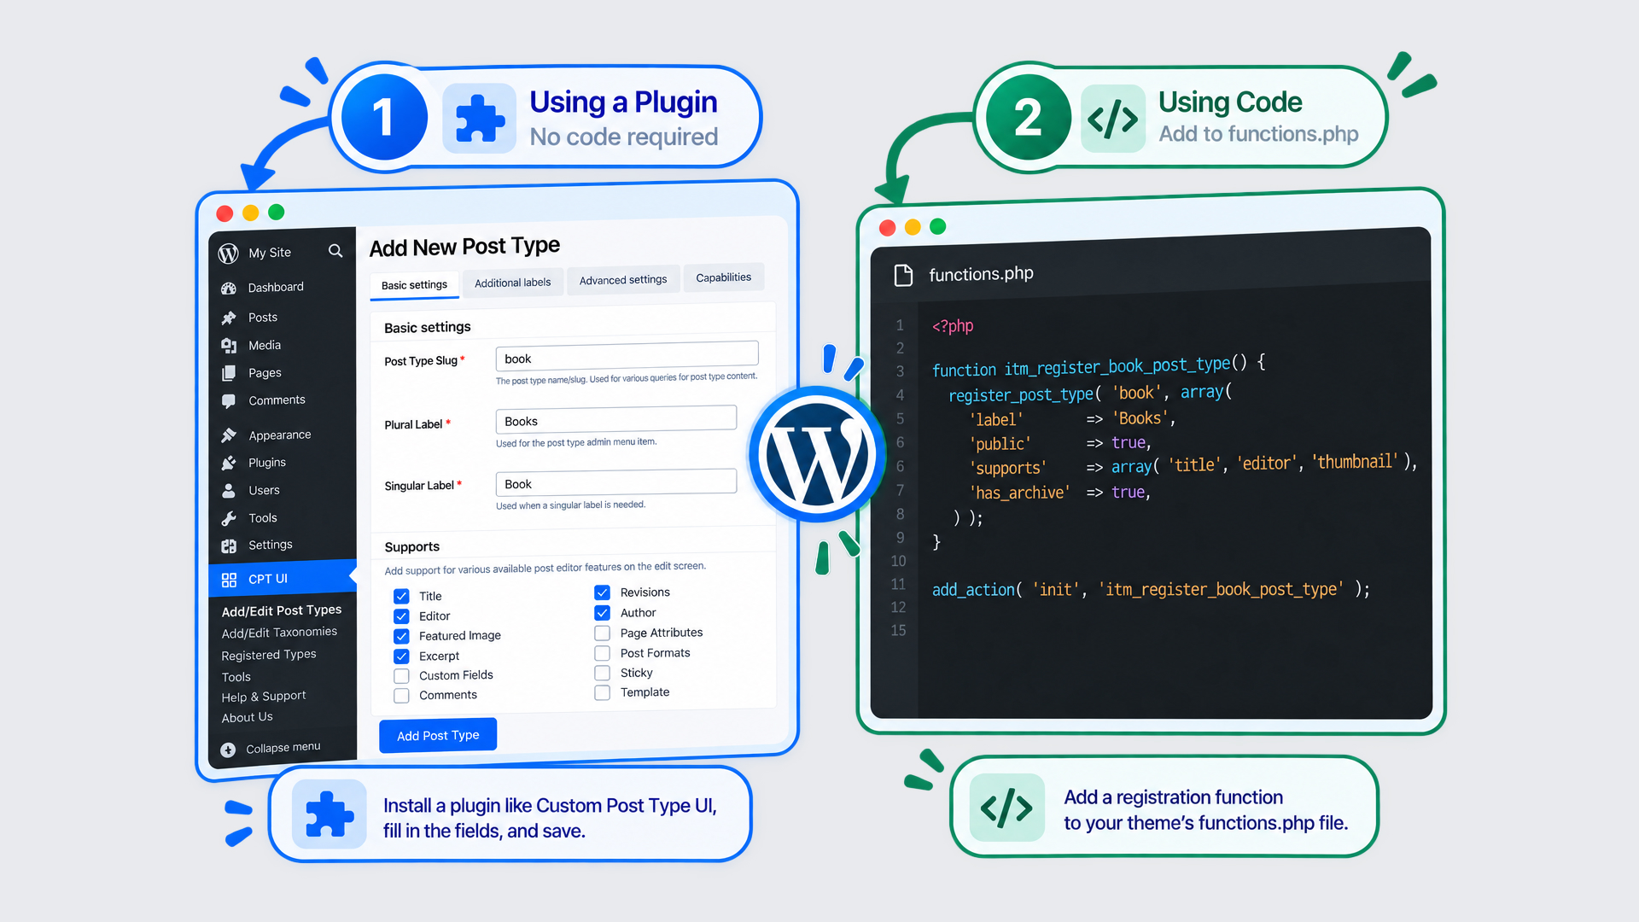Click the '<?php' line in code editor
Image resolution: width=1639 pixels, height=922 pixels.
[x=953, y=326]
